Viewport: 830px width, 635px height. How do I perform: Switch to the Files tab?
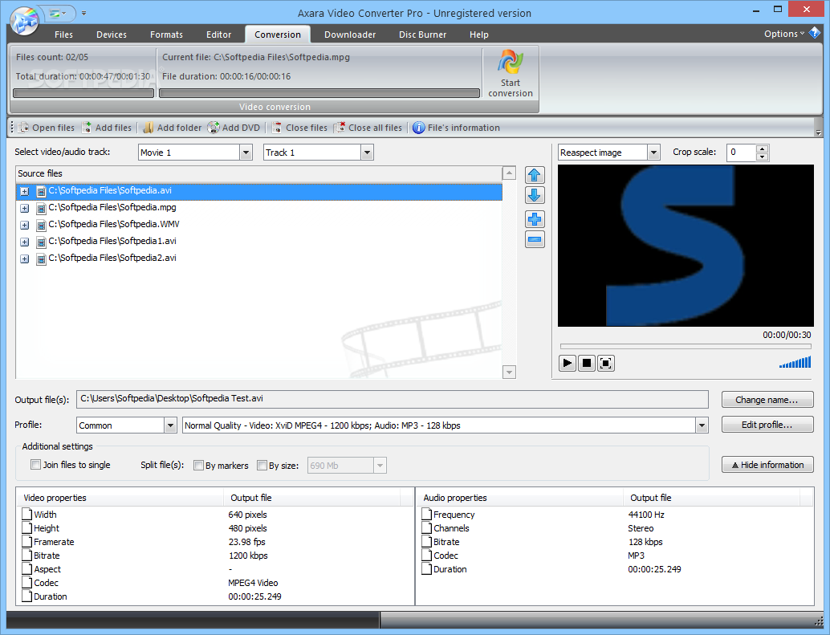click(63, 35)
